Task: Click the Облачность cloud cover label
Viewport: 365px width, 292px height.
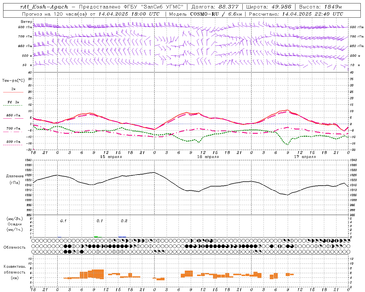Action: 15,248
